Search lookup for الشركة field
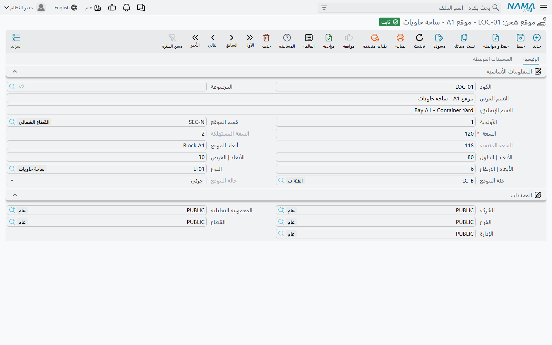 click(x=281, y=210)
